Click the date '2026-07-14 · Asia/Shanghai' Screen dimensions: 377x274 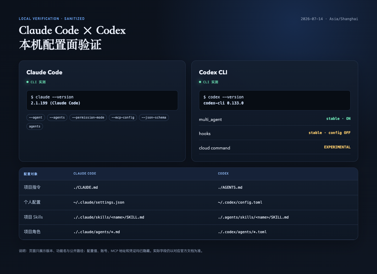pyautogui.click(x=329, y=19)
